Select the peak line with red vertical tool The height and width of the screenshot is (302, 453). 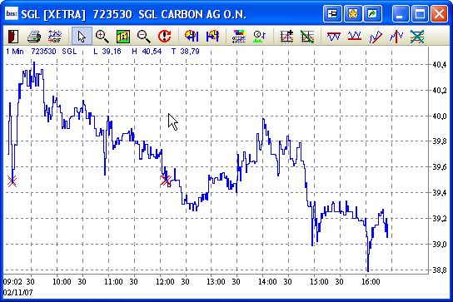point(396,37)
